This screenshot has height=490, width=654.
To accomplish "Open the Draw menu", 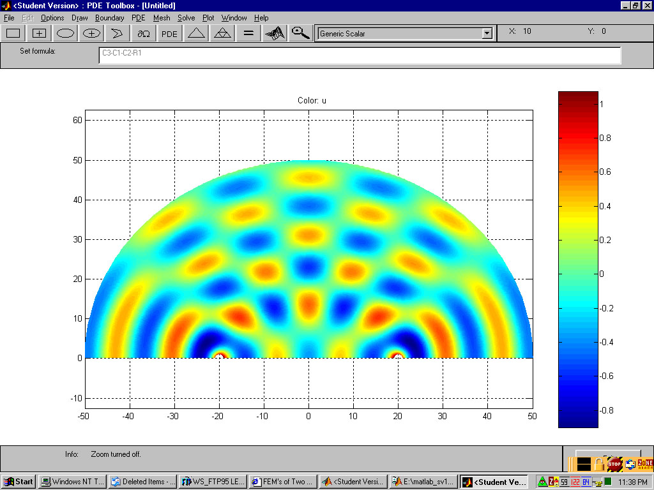I will [x=80, y=18].
